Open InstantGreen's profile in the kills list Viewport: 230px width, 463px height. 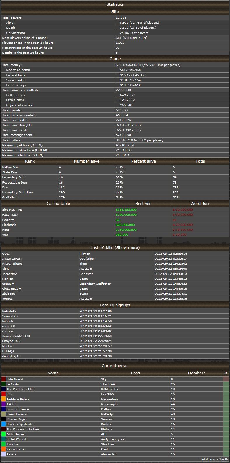point(12,259)
